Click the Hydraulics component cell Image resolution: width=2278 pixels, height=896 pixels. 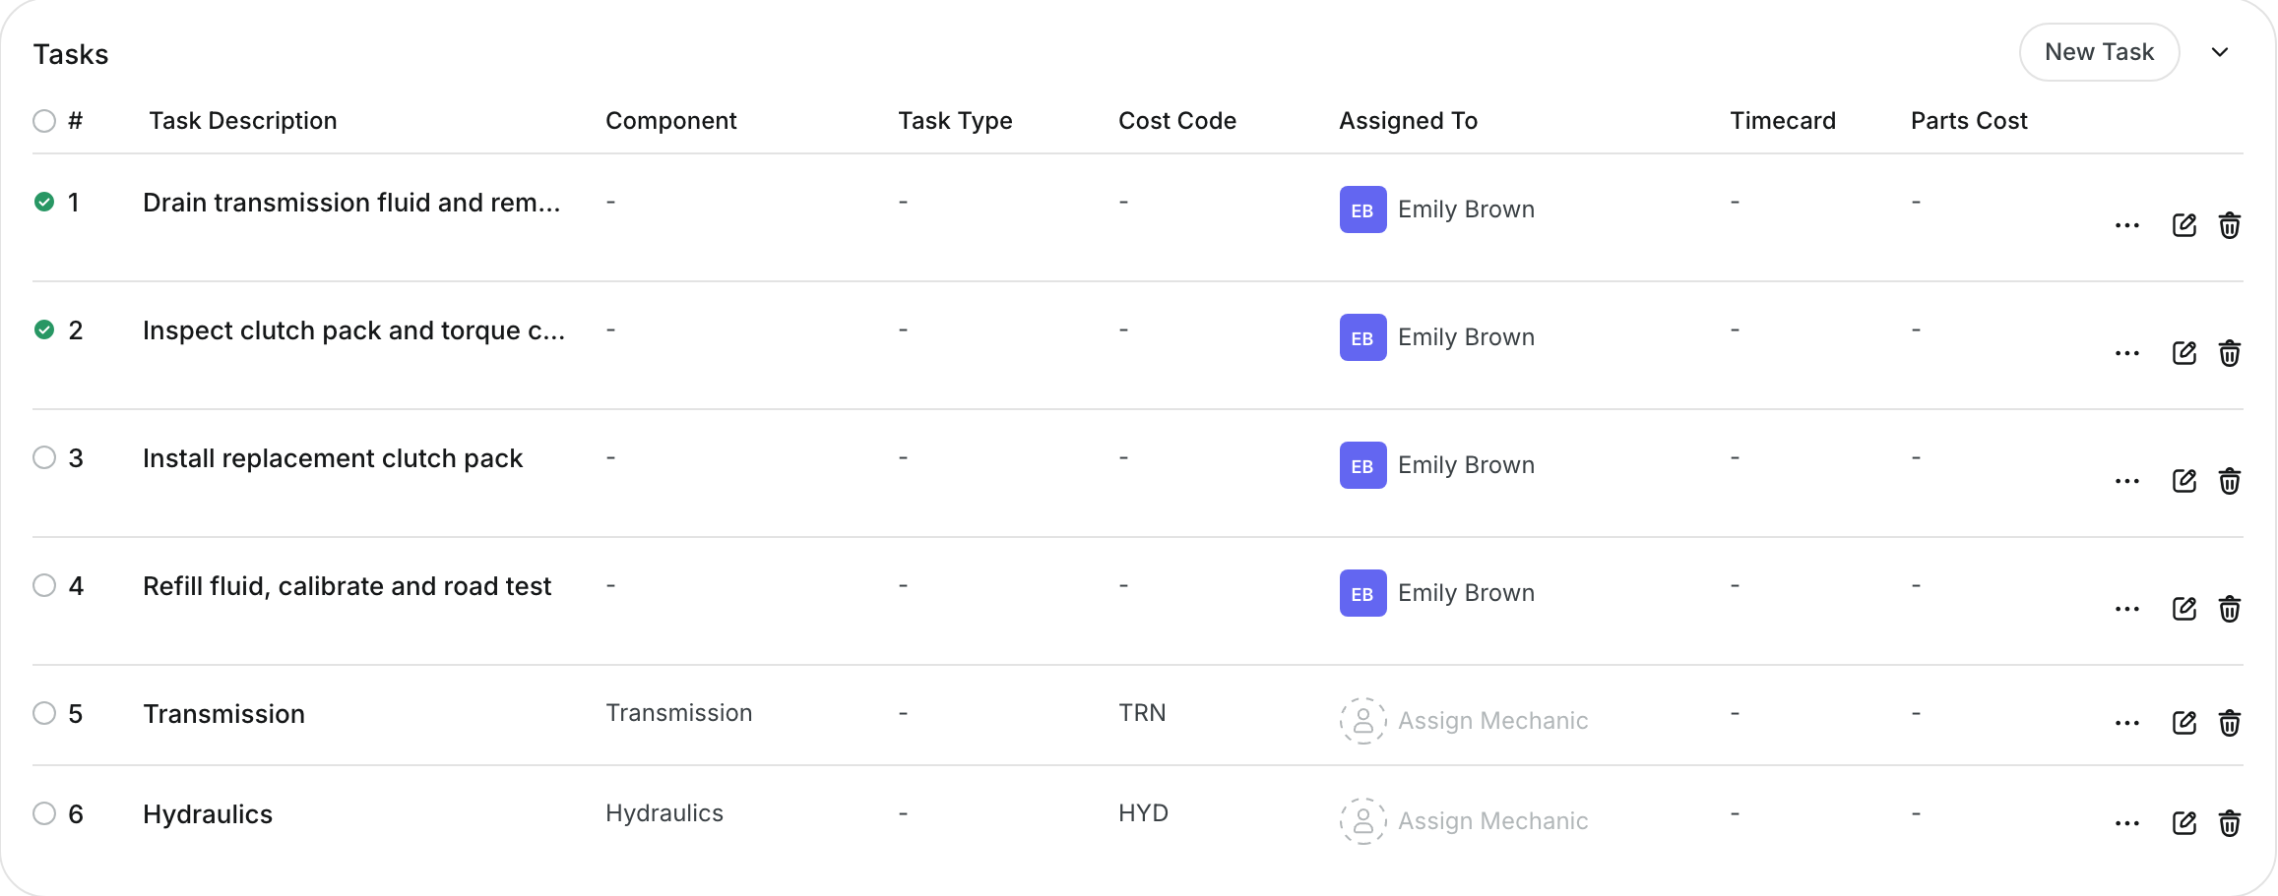click(664, 813)
